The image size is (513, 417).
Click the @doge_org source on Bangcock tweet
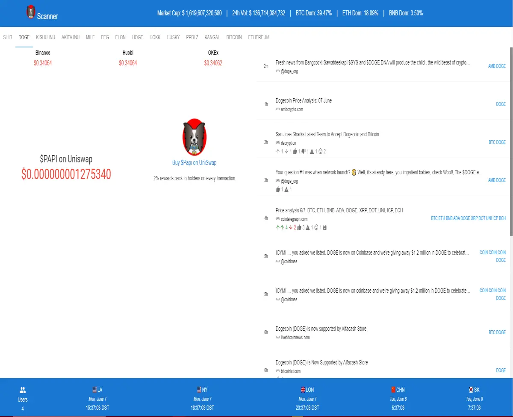tap(289, 71)
